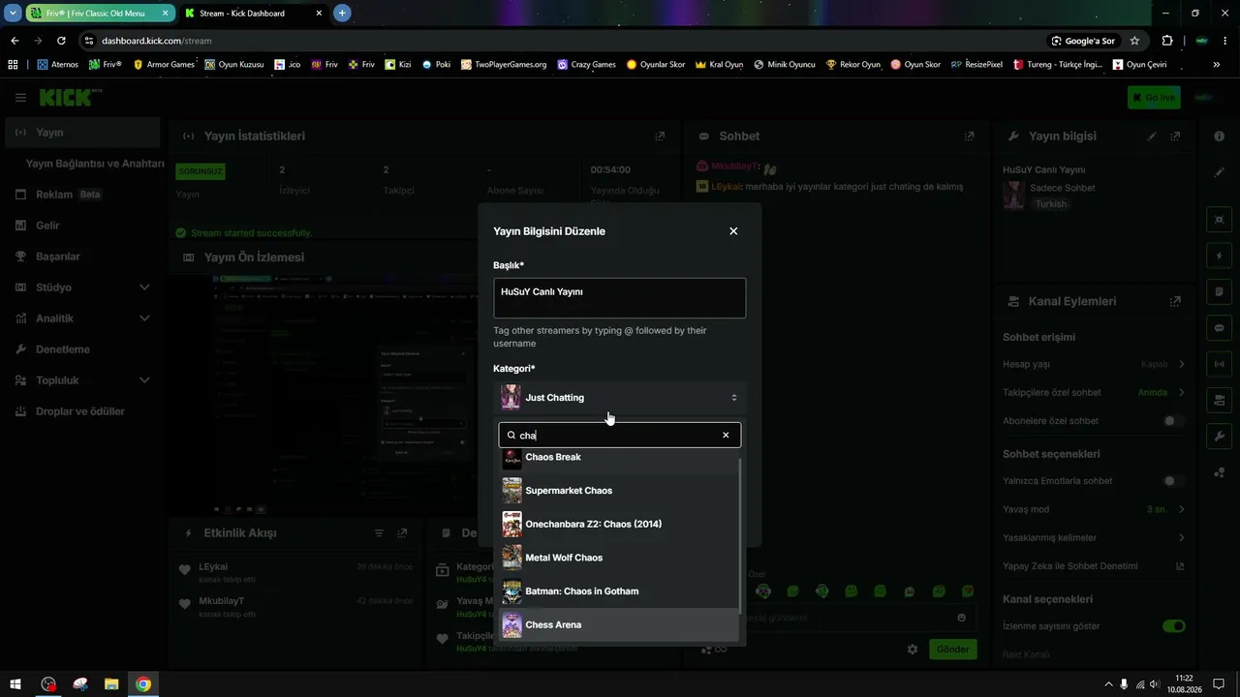
Task: Select Onechanbara Z2: Chaos (2014) category
Action: (619, 524)
